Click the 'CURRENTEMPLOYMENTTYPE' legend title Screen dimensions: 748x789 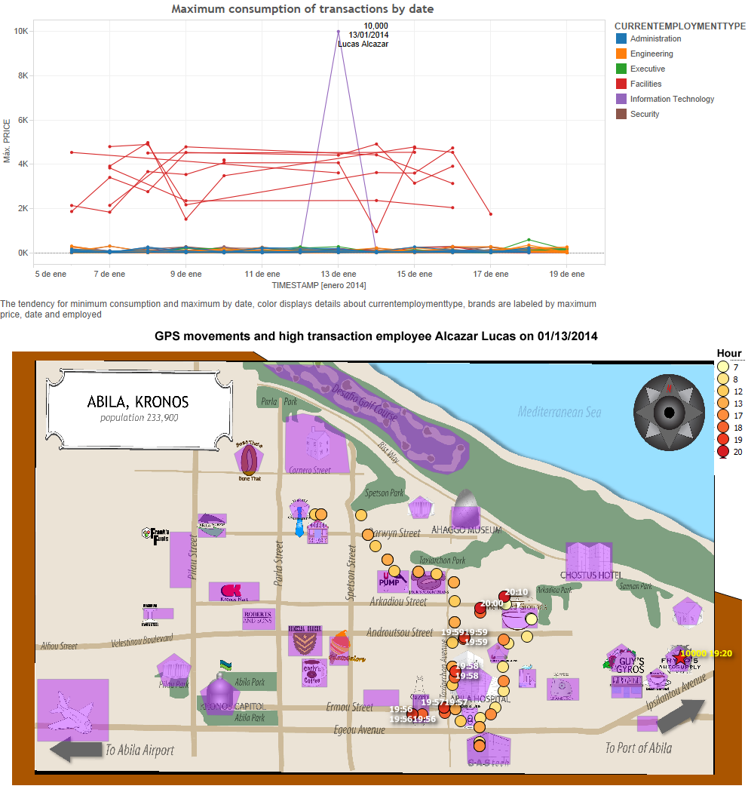[680, 26]
